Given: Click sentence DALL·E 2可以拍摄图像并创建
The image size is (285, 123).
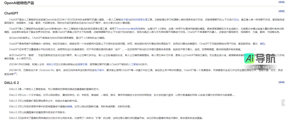Looking at the screenshot, I should (37, 112).
